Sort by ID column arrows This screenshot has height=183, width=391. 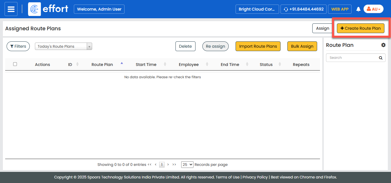(77, 65)
